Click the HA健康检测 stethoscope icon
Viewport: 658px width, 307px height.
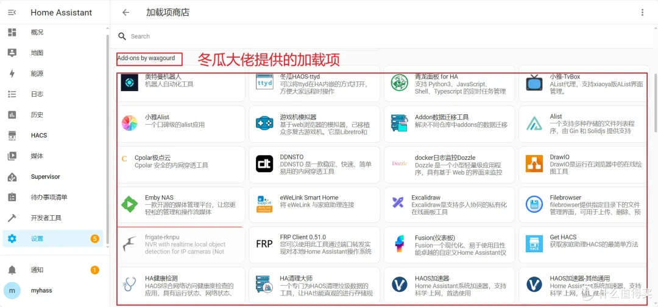click(129, 285)
